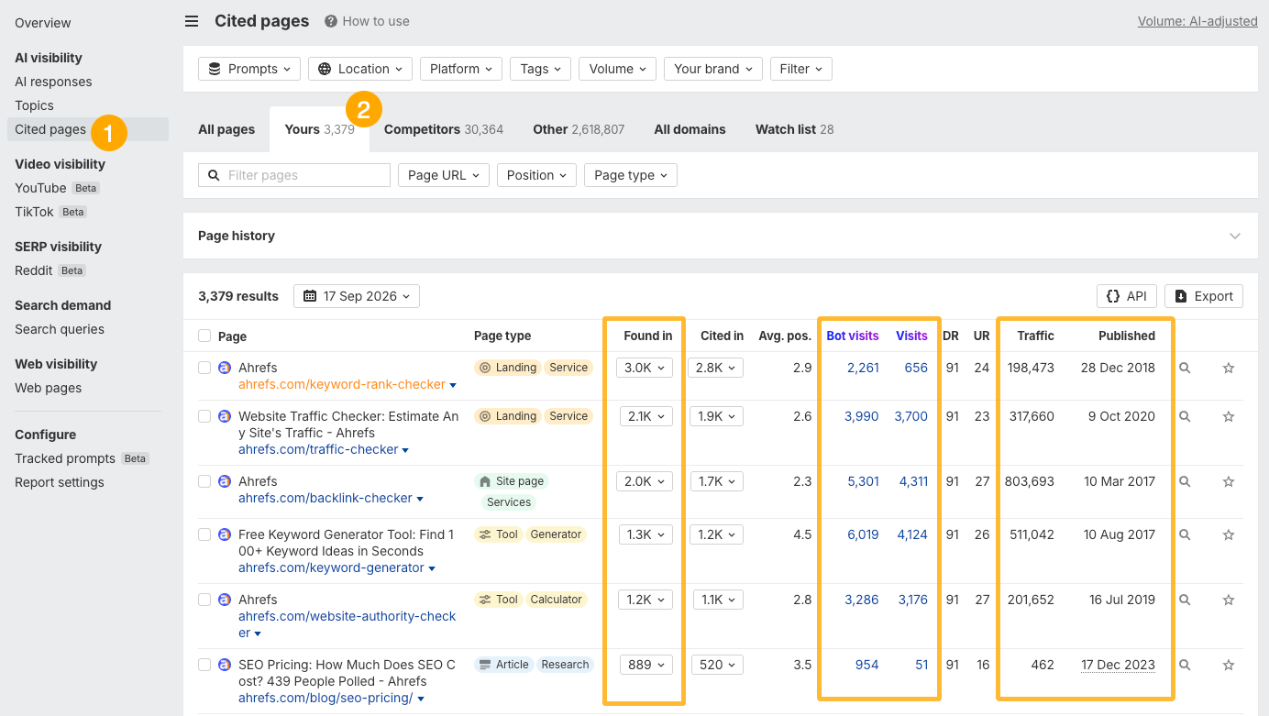The height and width of the screenshot is (716, 1269).
Task: Check the keyword-generator row checkbox
Action: [204, 534]
